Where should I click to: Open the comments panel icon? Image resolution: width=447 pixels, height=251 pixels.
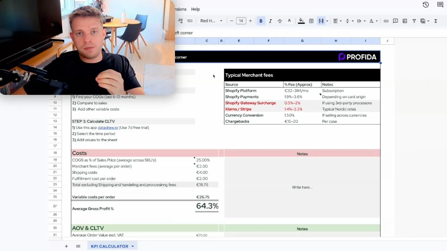click(x=440, y=5)
